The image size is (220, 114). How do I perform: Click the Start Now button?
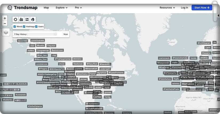click(202, 8)
